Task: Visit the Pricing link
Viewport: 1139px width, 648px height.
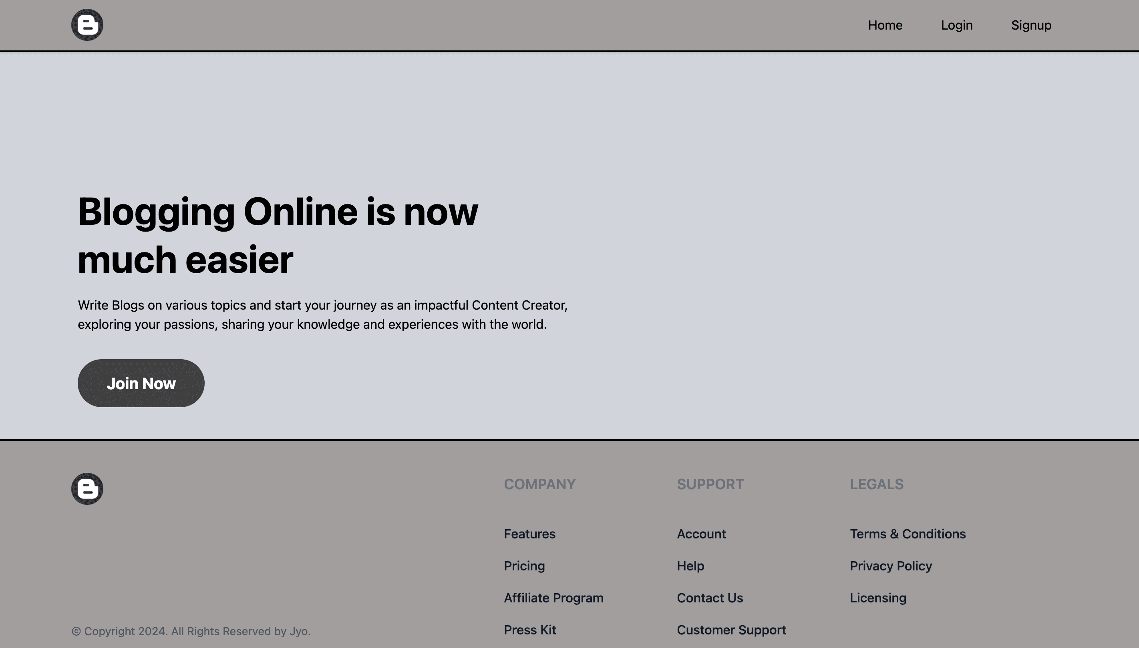Action: [x=524, y=566]
